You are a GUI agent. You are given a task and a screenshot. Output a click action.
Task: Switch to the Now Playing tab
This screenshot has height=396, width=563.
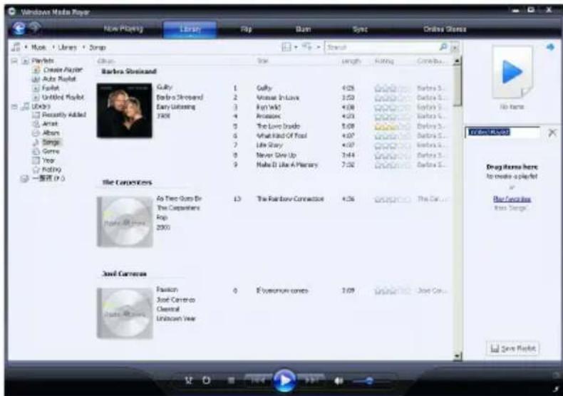[123, 28]
